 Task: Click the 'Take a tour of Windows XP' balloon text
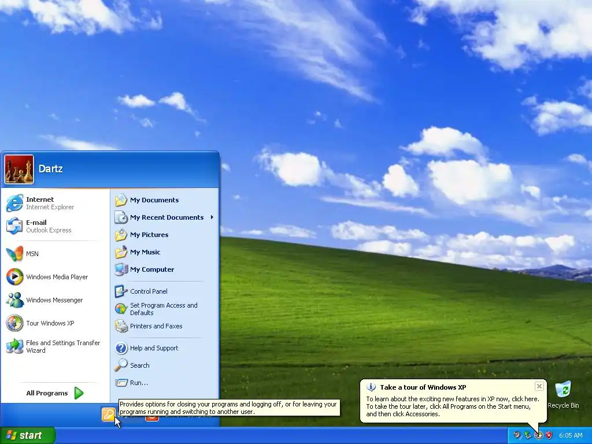423,387
